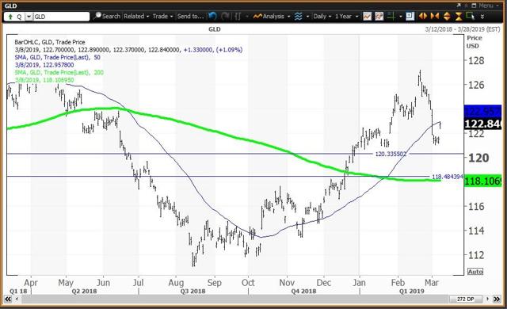Click the blue wavy lines chart-type icon
The height and width of the screenshot is (309, 507).
tap(298, 16)
